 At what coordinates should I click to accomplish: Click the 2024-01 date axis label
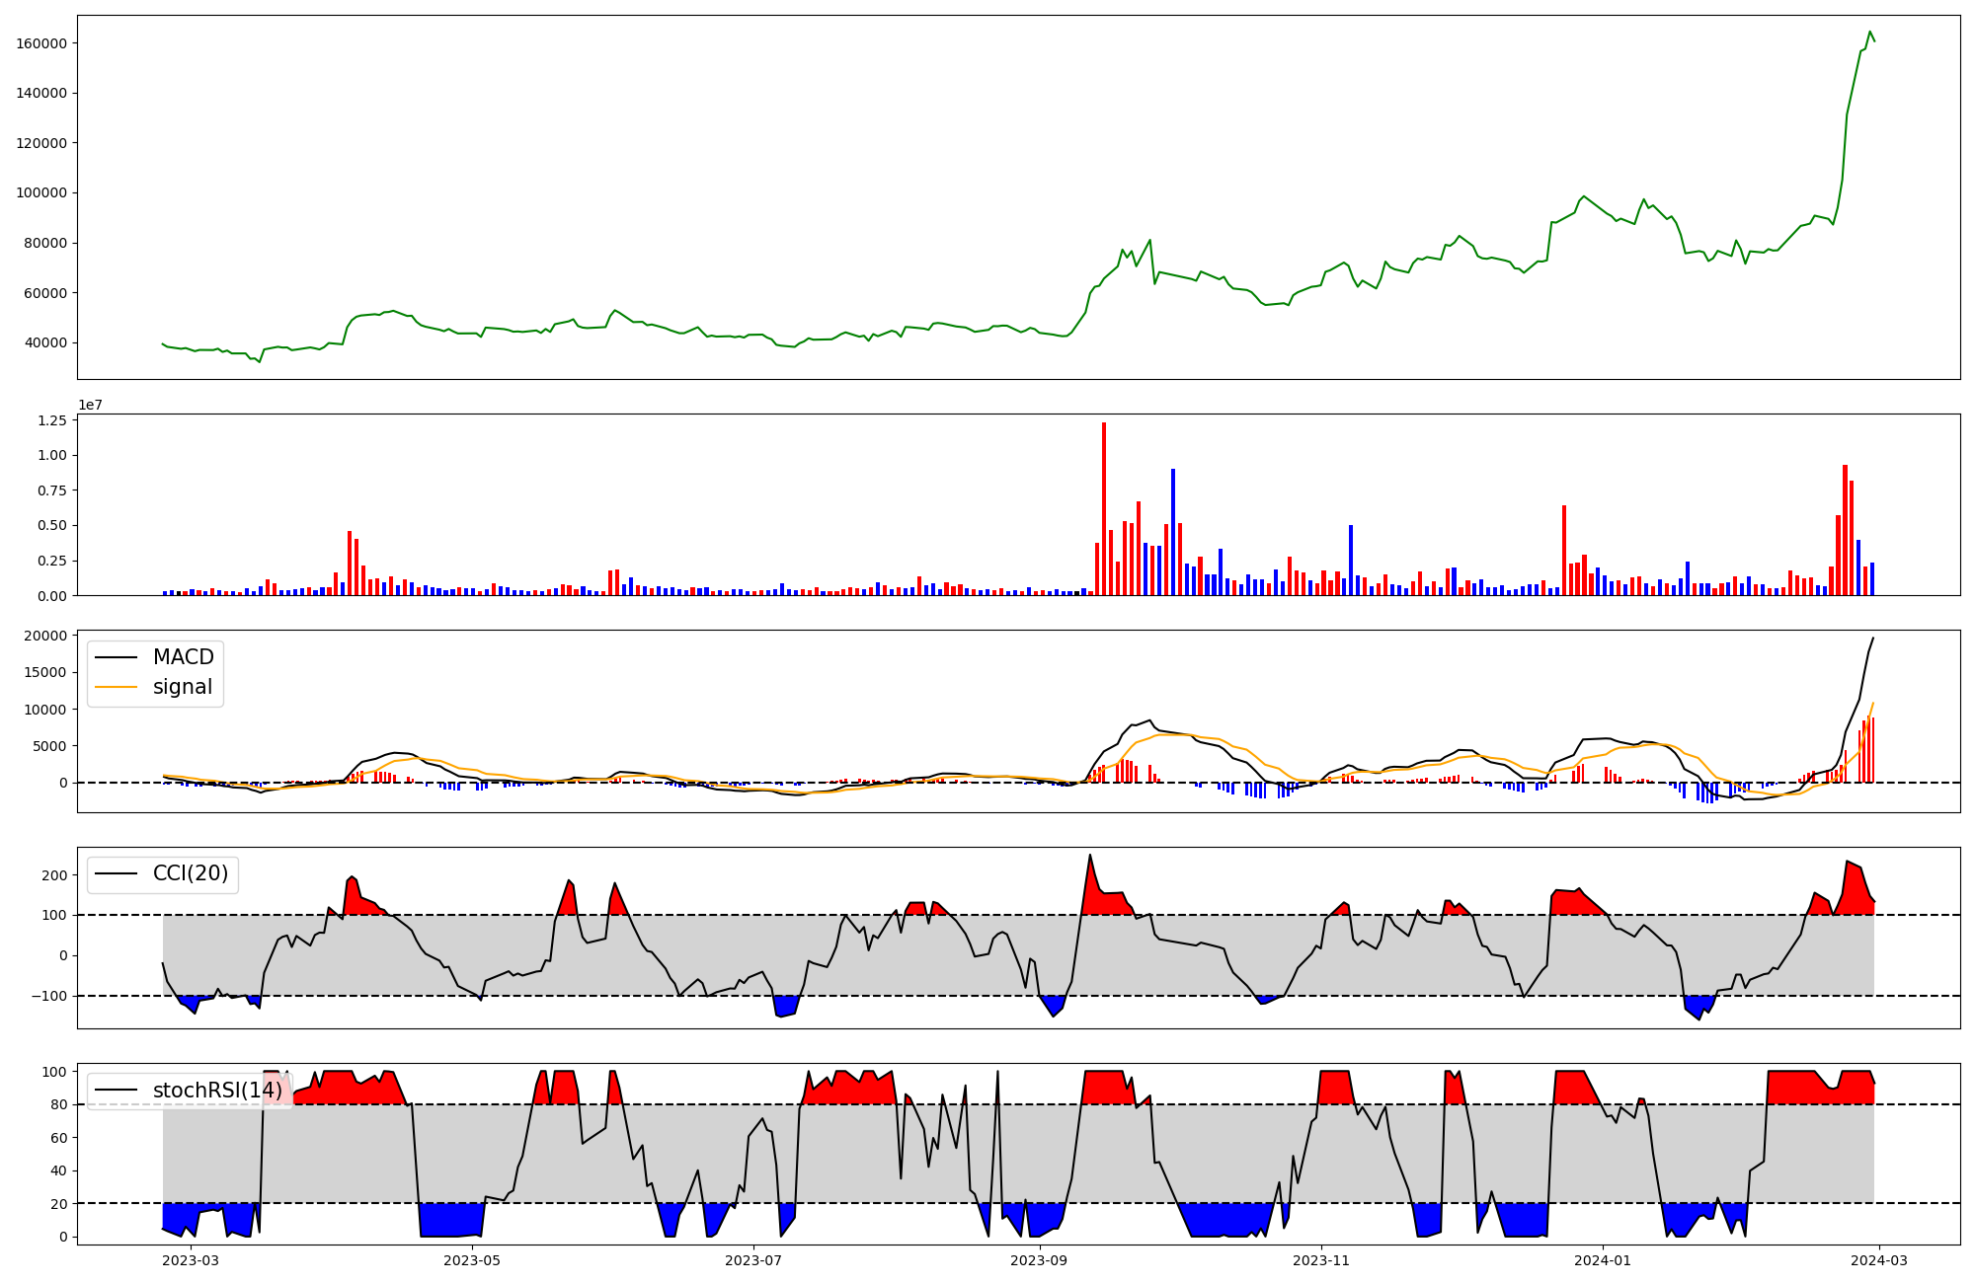1603,1260
